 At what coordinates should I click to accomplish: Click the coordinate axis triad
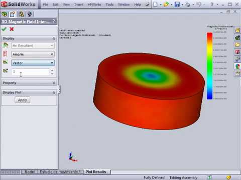coord(73,157)
